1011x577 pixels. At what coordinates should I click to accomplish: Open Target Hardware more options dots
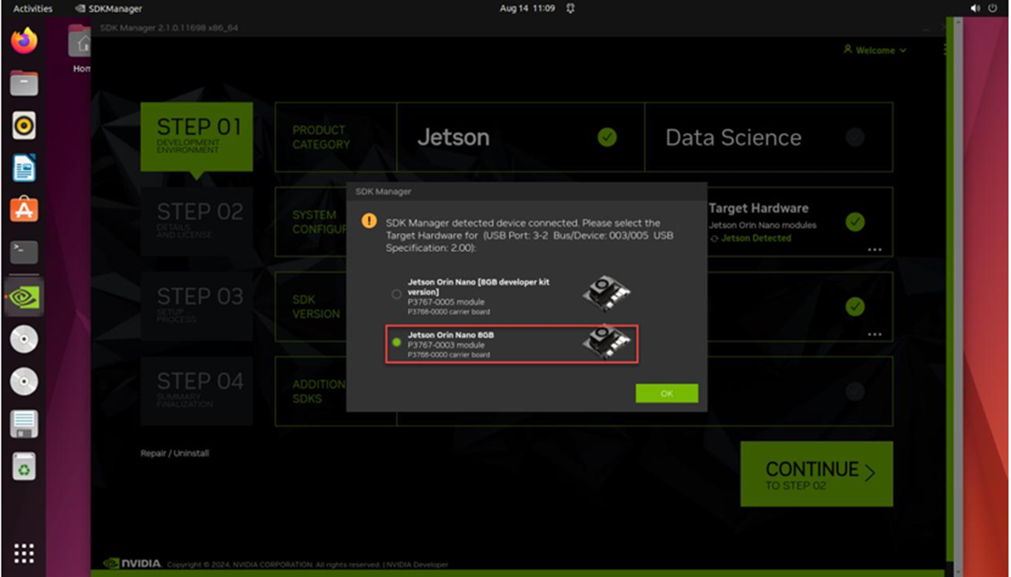(x=874, y=249)
